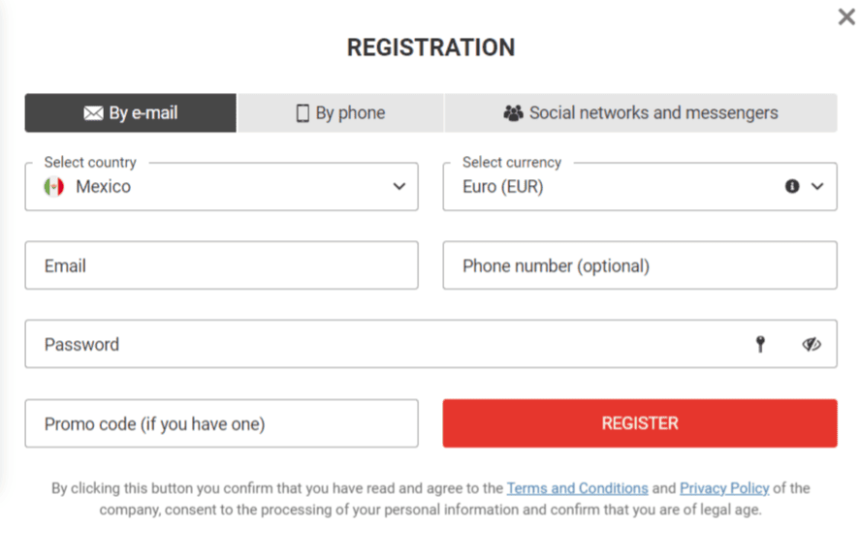Focus the Phone number (optional) field
860x558 pixels.
640,265
